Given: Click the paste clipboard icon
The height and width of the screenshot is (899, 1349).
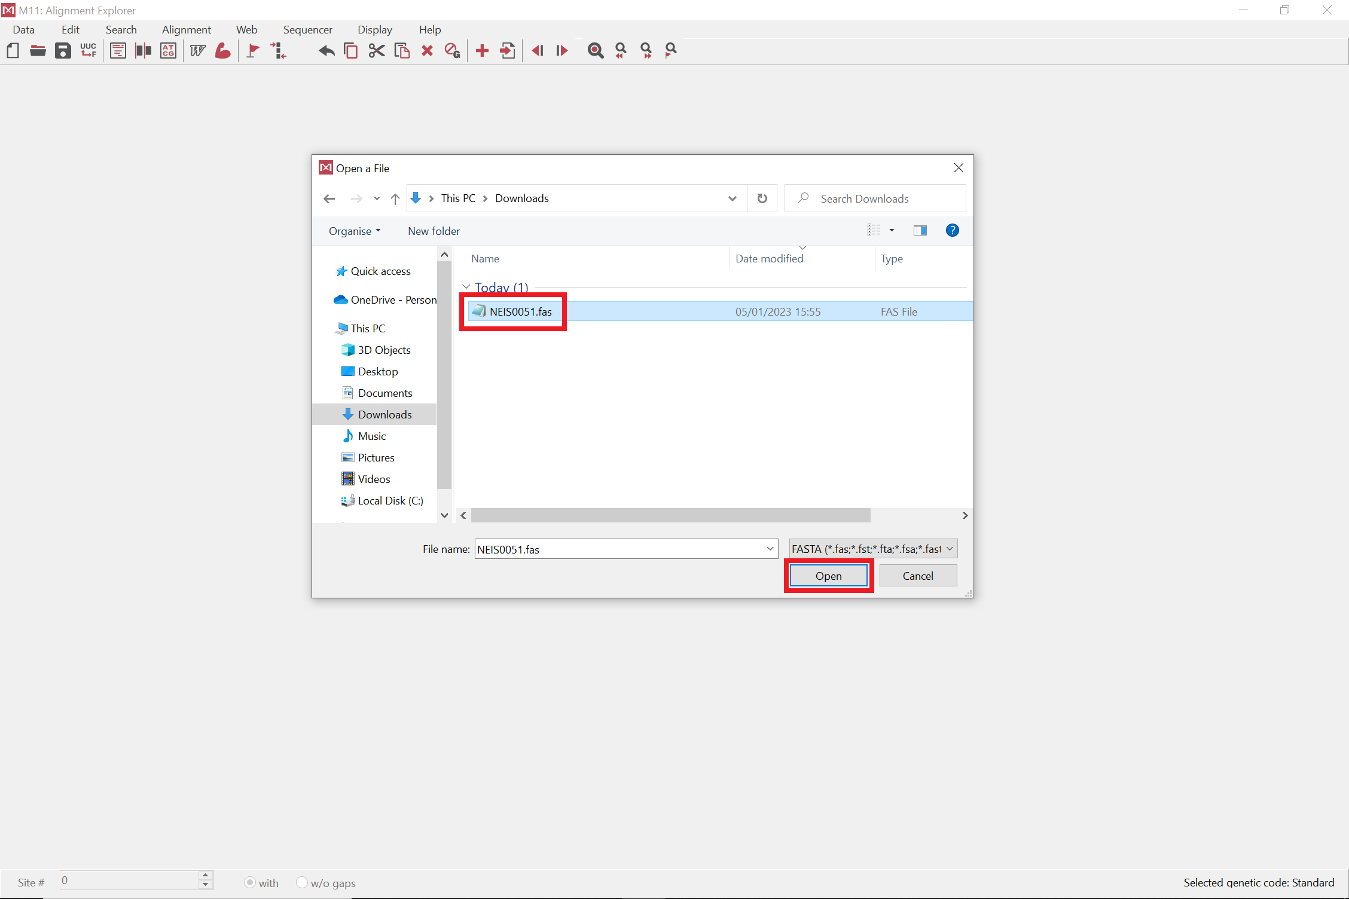Looking at the screenshot, I should click(x=402, y=51).
